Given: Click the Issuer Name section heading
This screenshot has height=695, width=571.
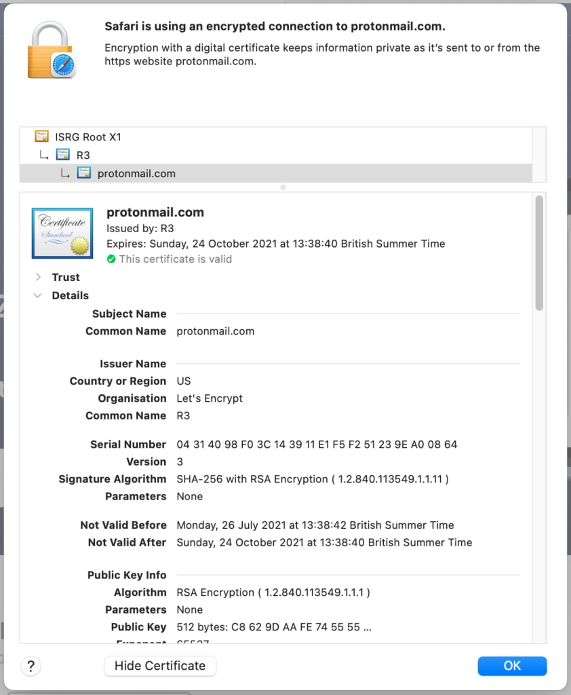Looking at the screenshot, I should (x=133, y=364).
